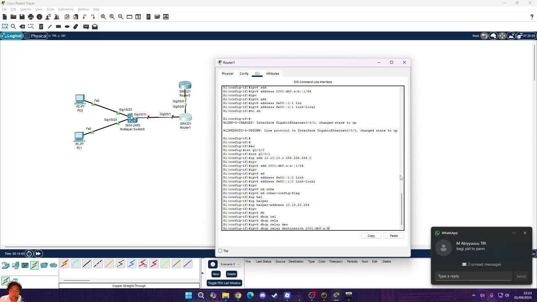
Task: Switch to Physical workspace view
Action: [36, 36]
